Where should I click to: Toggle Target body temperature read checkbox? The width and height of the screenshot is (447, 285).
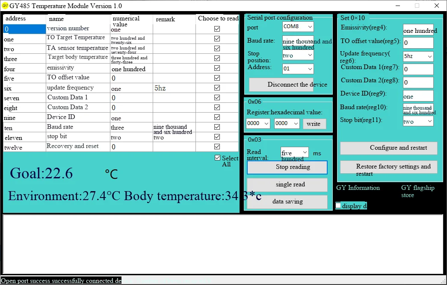[217, 58]
